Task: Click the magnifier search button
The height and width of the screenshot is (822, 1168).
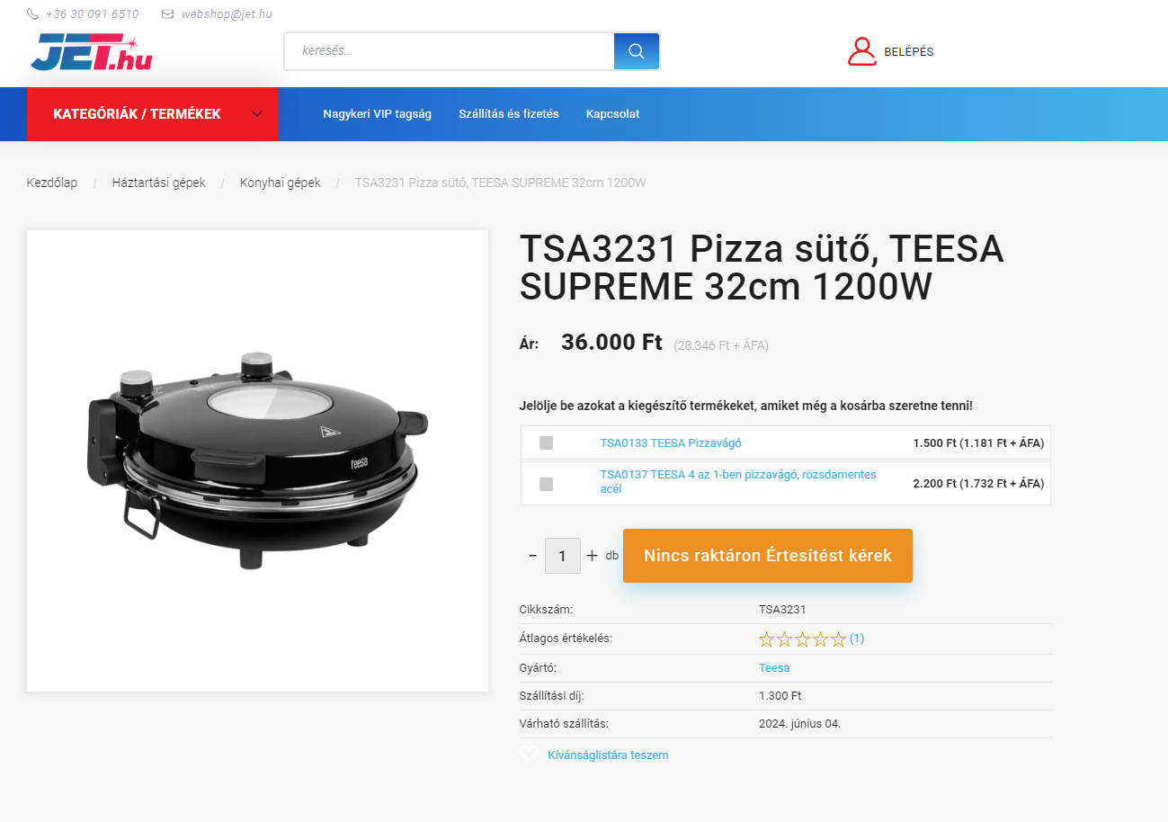Action: [637, 51]
